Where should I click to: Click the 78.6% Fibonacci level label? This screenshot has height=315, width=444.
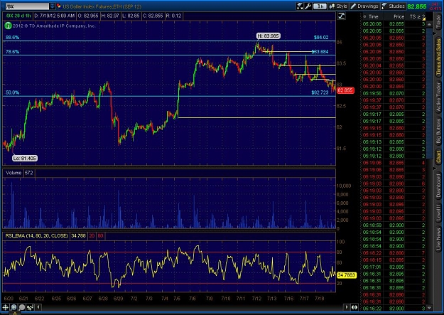tap(12, 52)
